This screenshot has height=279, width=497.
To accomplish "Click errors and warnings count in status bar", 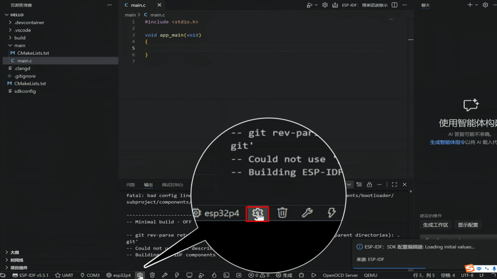I will [x=259, y=275].
